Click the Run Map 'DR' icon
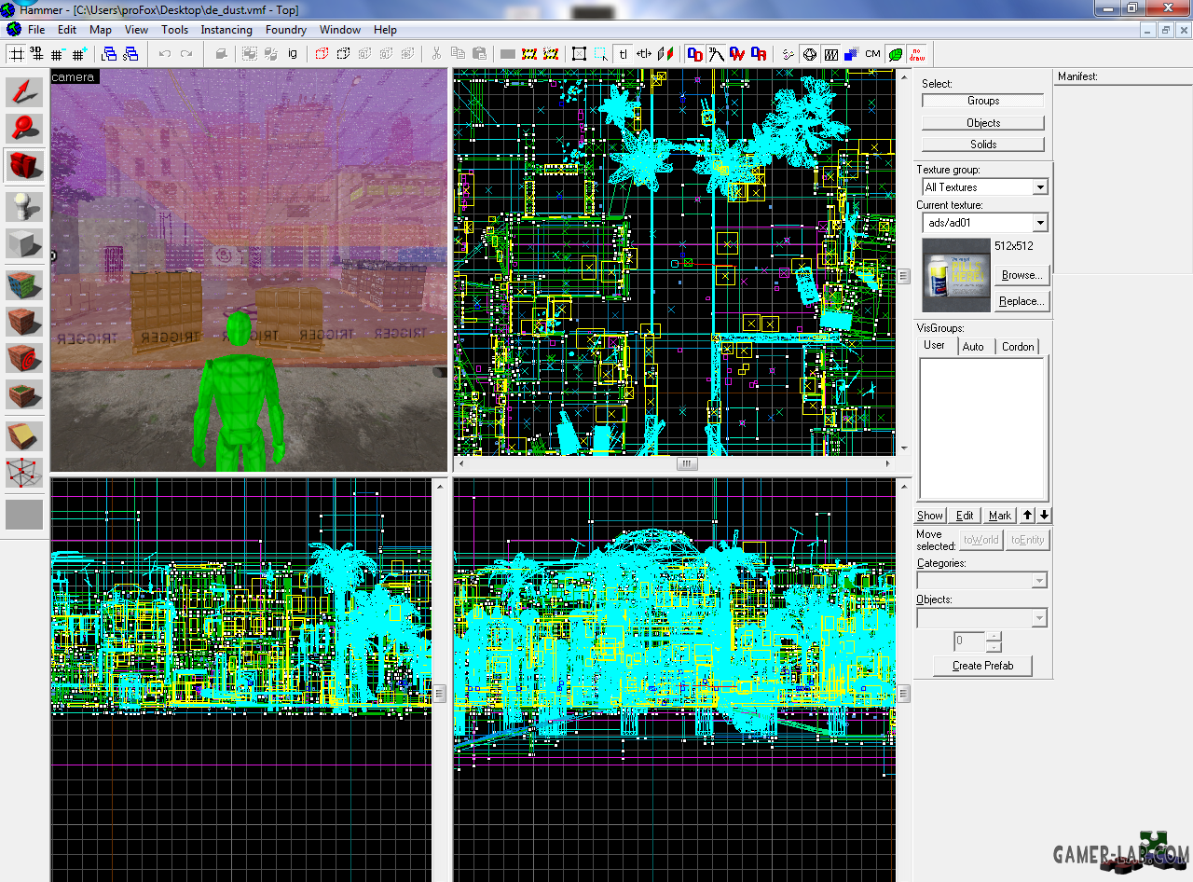The image size is (1193, 882). pos(759,54)
